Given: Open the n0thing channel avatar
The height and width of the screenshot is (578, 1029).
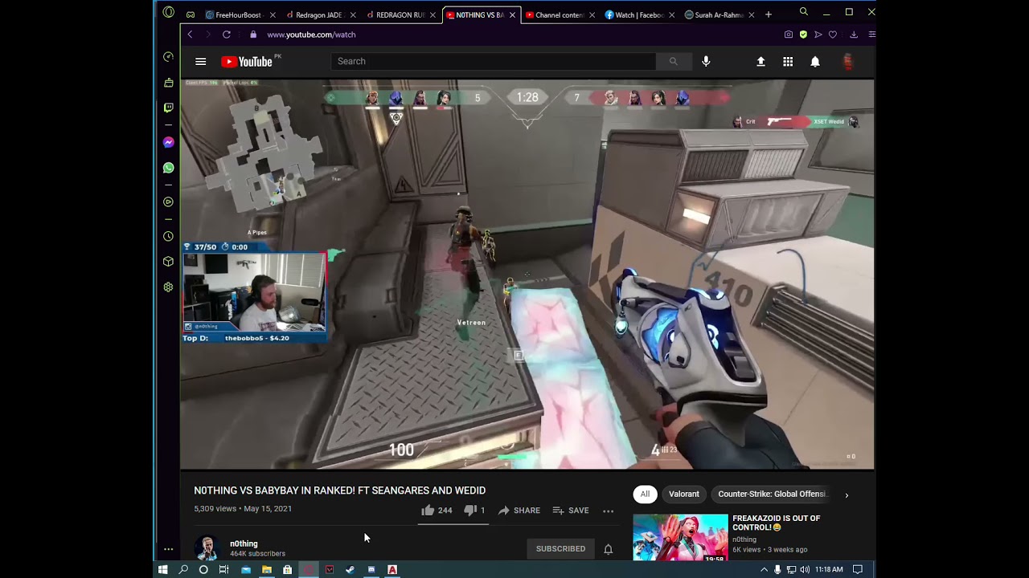Looking at the screenshot, I should 207,548.
